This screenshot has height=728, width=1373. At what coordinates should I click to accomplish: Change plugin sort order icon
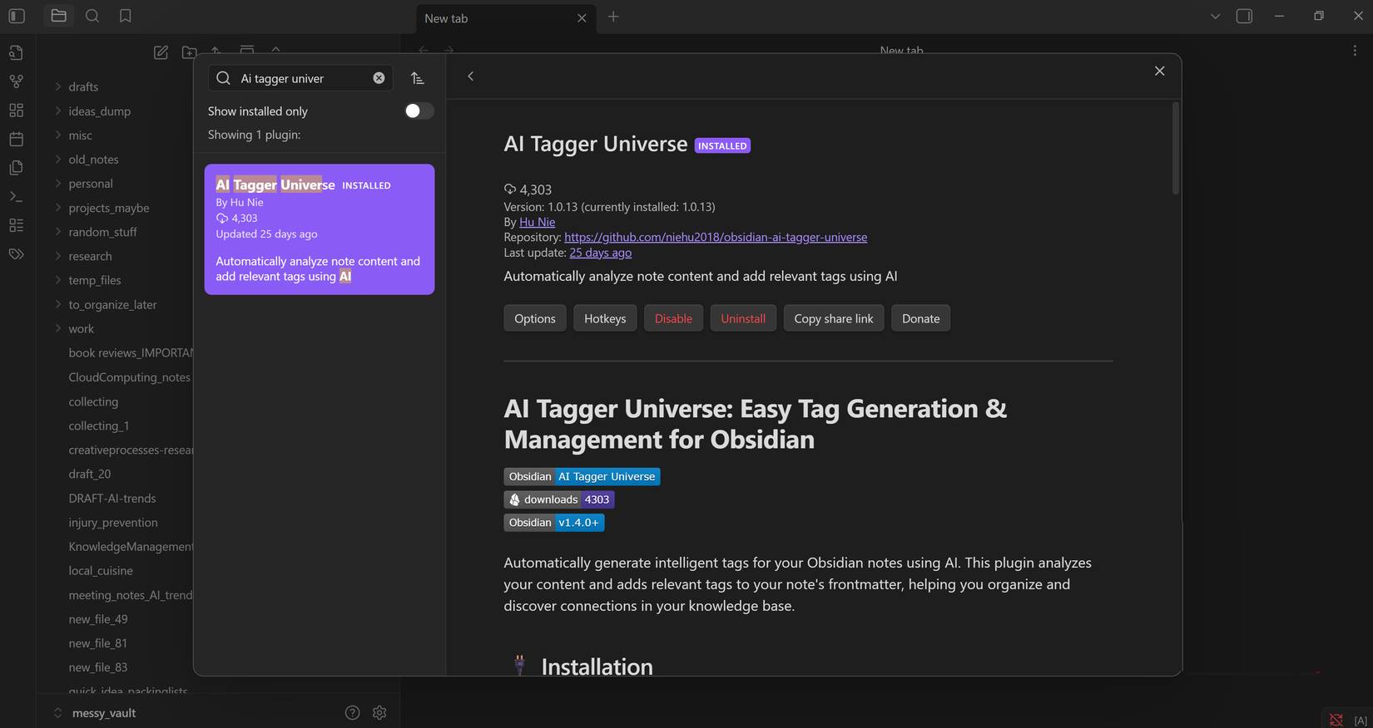(x=418, y=78)
